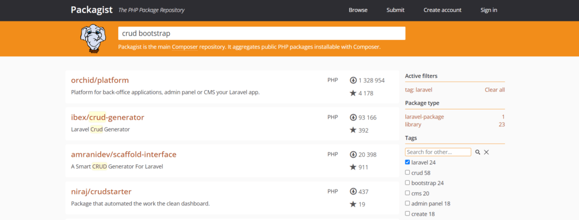Clear tag search with the X icon
The height and width of the screenshot is (220, 579).
(486, 152)
